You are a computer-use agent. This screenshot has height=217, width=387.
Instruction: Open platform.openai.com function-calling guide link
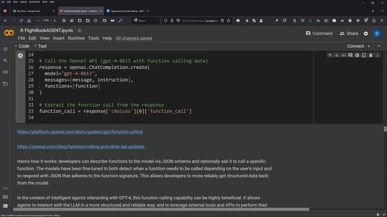80,132
